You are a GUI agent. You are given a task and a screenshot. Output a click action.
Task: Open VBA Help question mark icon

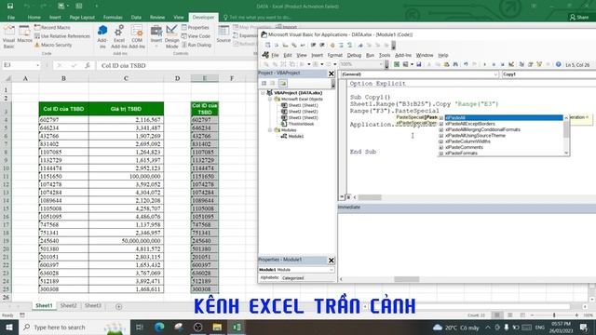(x=558, y=64)
